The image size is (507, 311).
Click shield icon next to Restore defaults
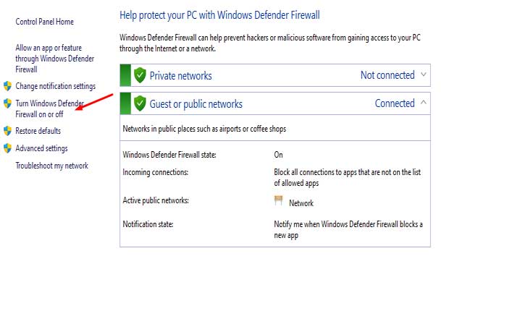click(x=8, y=131)
